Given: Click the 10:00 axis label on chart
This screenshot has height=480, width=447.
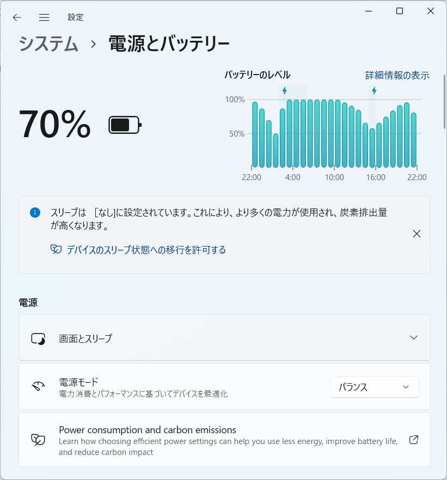Looking at the screenshot, I should (334, 177).
